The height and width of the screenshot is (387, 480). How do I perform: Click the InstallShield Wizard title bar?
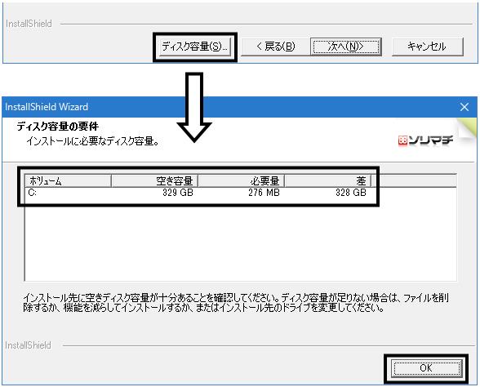tap(229, 107)
